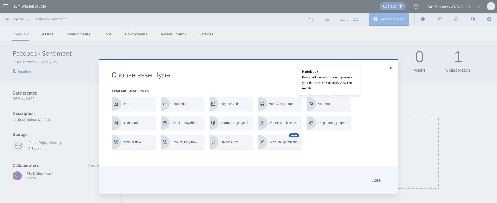The image size is (497, 203).
Task: Click the Mark Sturdevant collaborator name
Action: pyautogui.click(x=40, y=173)
